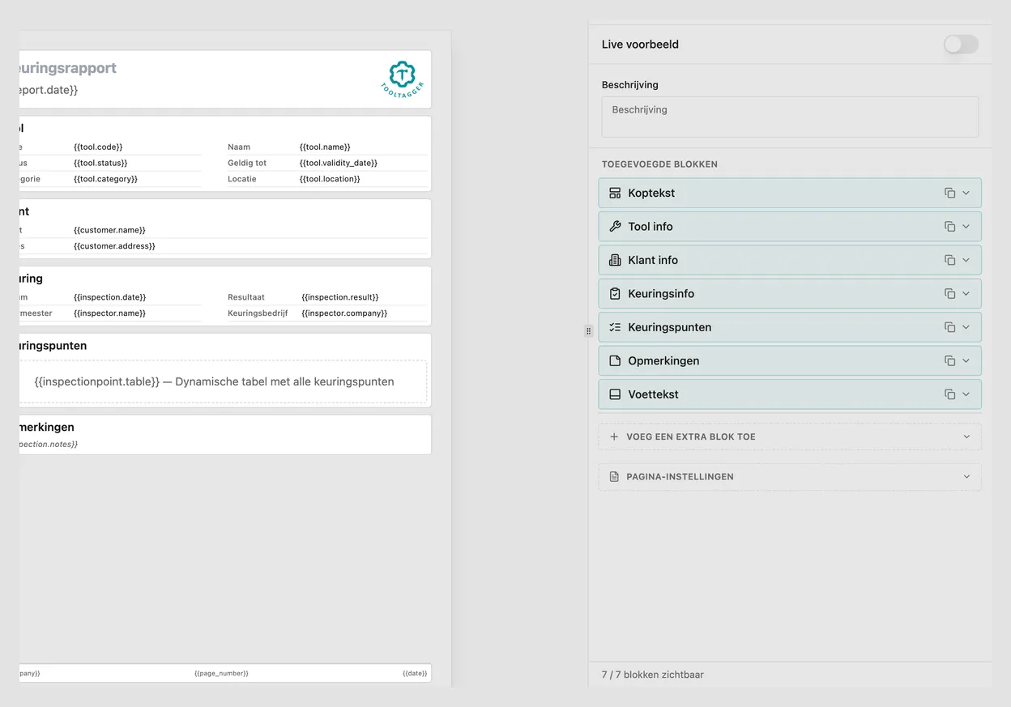Viewport: 1011px width, 707px height.
Task: Select the Opmerkingen block row
Action: 790,360
